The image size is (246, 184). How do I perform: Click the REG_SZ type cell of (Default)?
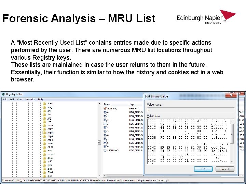click(133, 108)
